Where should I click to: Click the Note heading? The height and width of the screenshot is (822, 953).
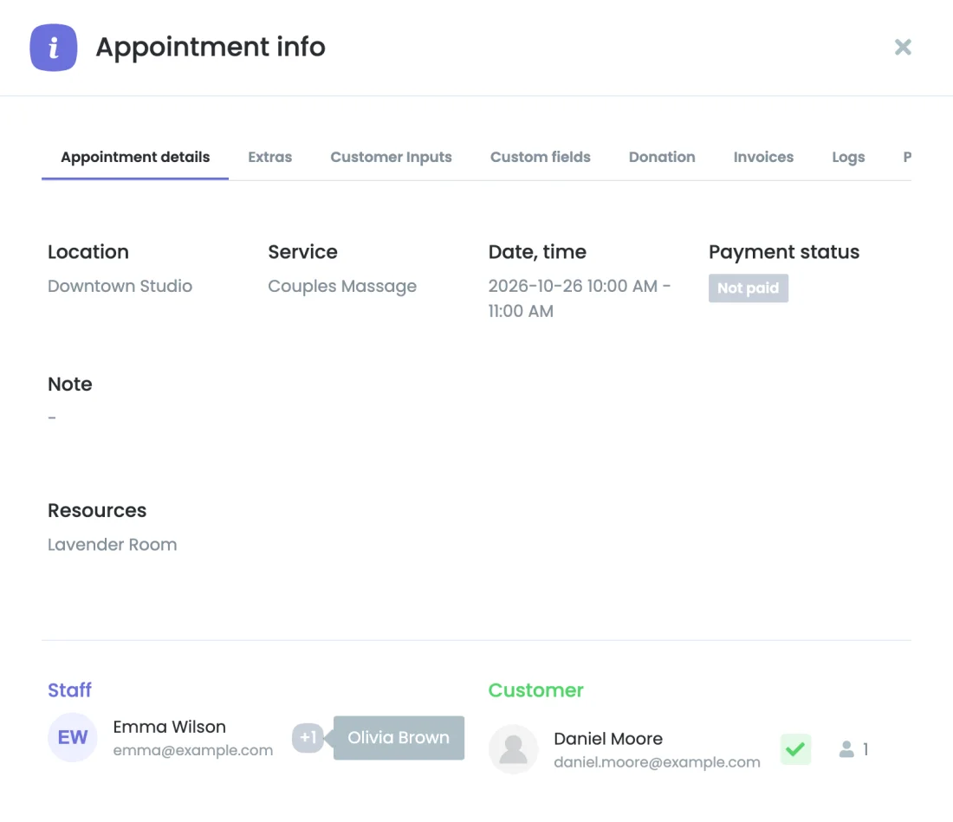pyautogui.click(x=70, y=384)
